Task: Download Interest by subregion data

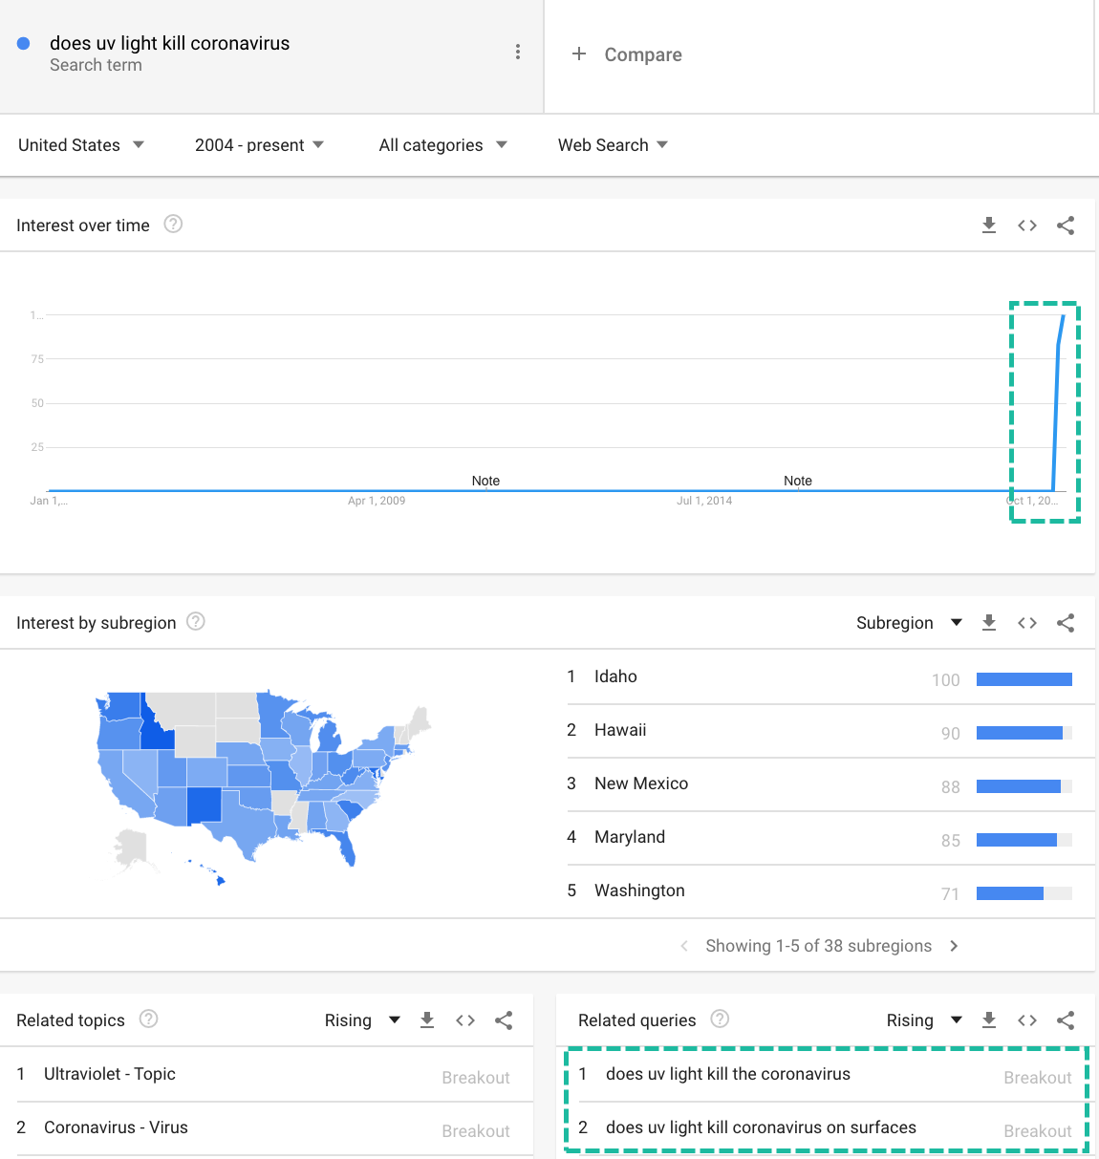Action: point(989,623)
